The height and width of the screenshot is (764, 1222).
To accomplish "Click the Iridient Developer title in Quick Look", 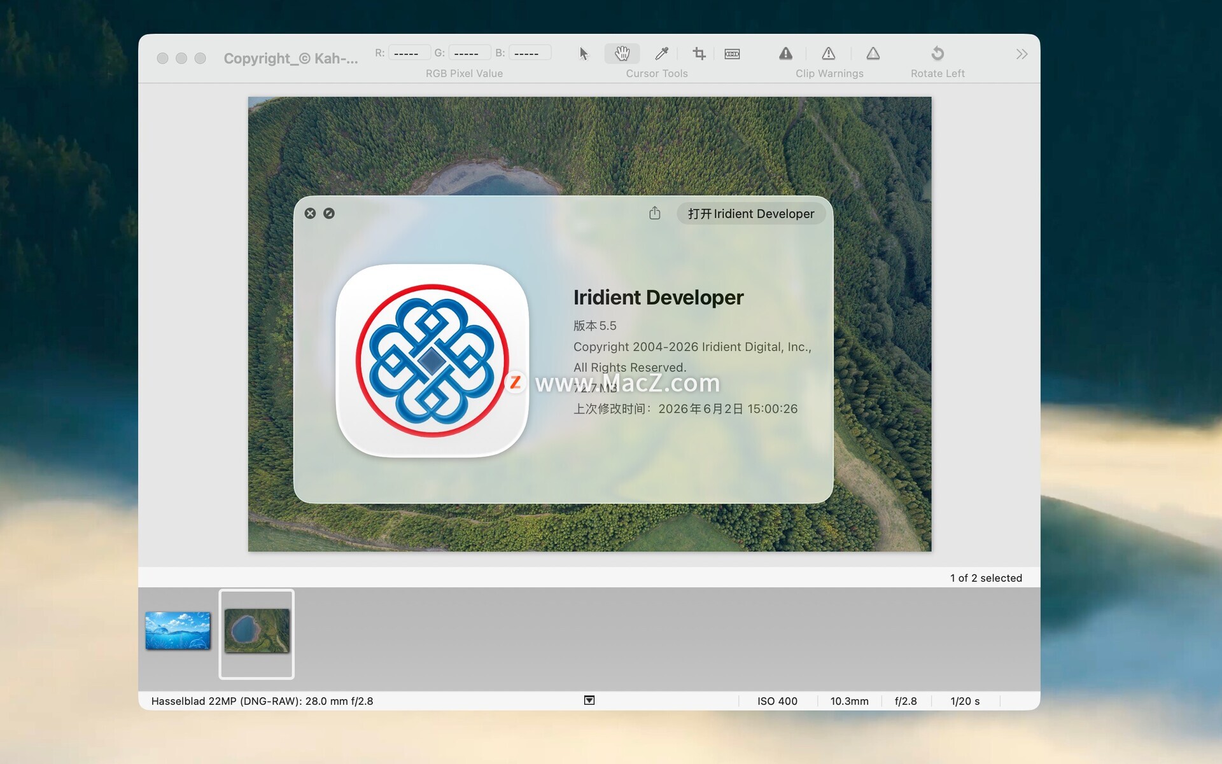I will [x=658, y=297].
